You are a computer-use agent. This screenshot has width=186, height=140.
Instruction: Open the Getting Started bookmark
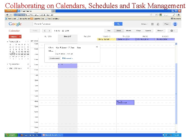click(x=24, y=19)
